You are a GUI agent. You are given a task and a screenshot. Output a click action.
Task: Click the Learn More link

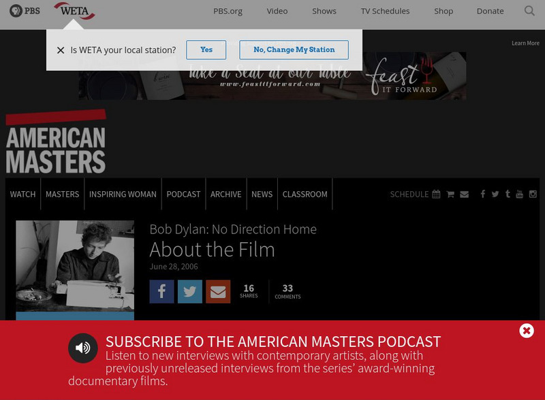tap(525, 43)
